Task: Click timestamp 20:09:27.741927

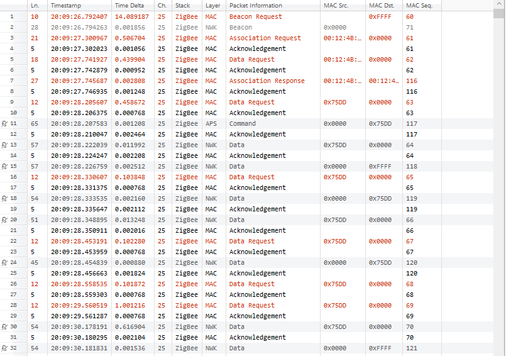Action: (x=79, y=60)
